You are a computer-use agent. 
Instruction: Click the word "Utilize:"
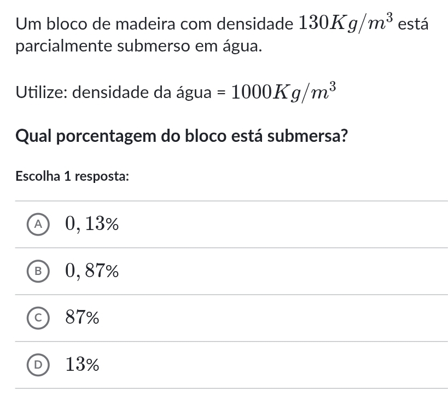tap(42, 91)
